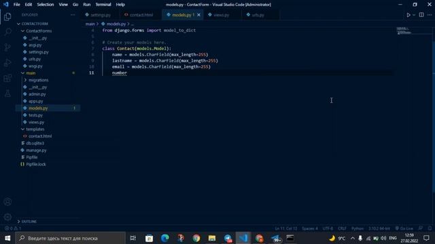Image resolution: width=435 pixels, height=244 pixels.
Task: Open the Accounts icon in activity bar
Action: [7, 202]
